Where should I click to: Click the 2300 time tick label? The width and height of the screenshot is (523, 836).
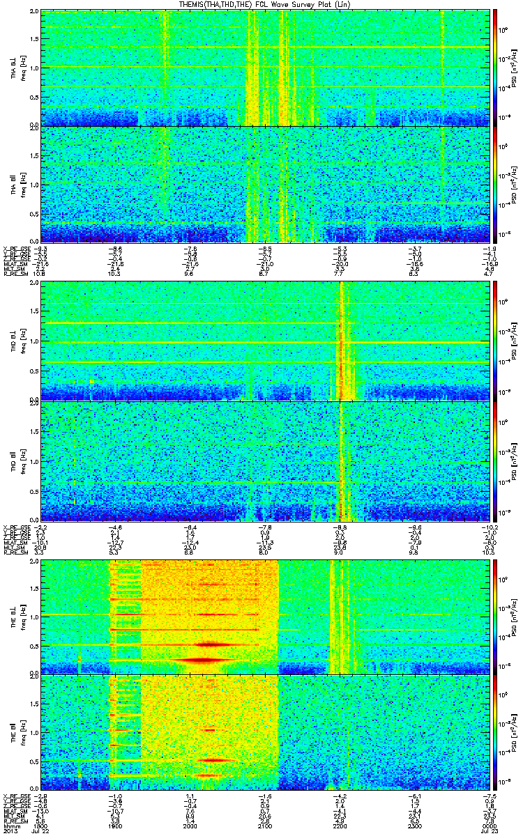click(414, 826)
